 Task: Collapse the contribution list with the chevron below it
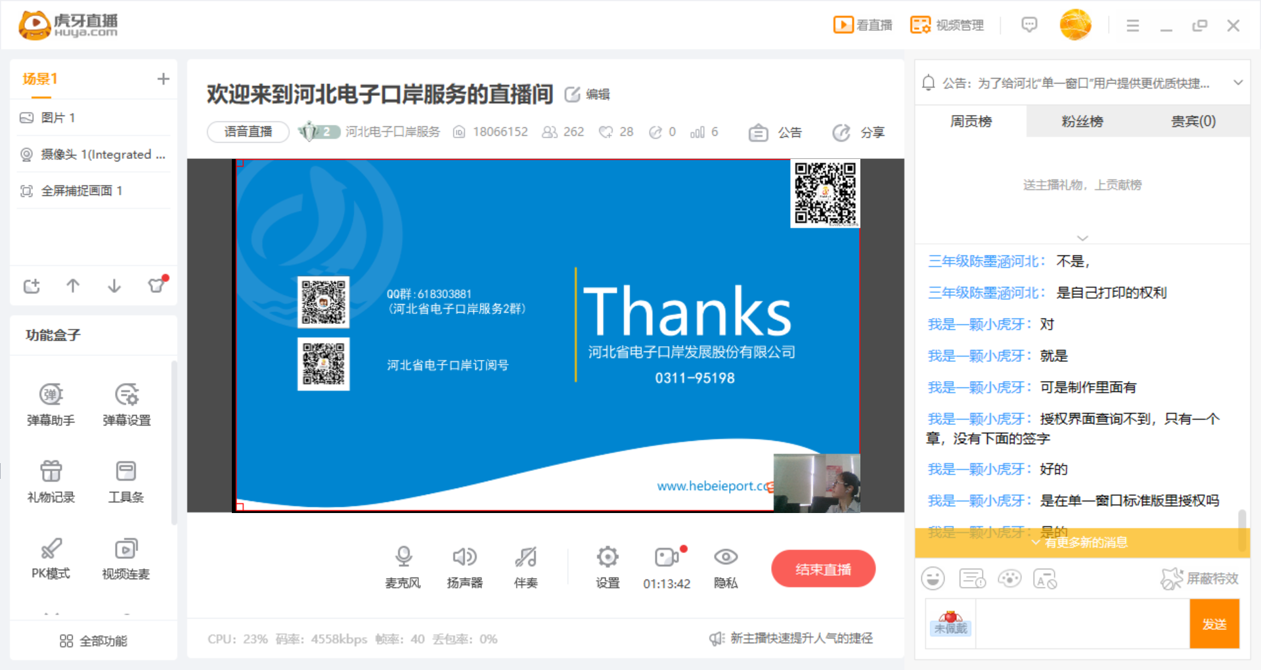tap(1082, 238)
